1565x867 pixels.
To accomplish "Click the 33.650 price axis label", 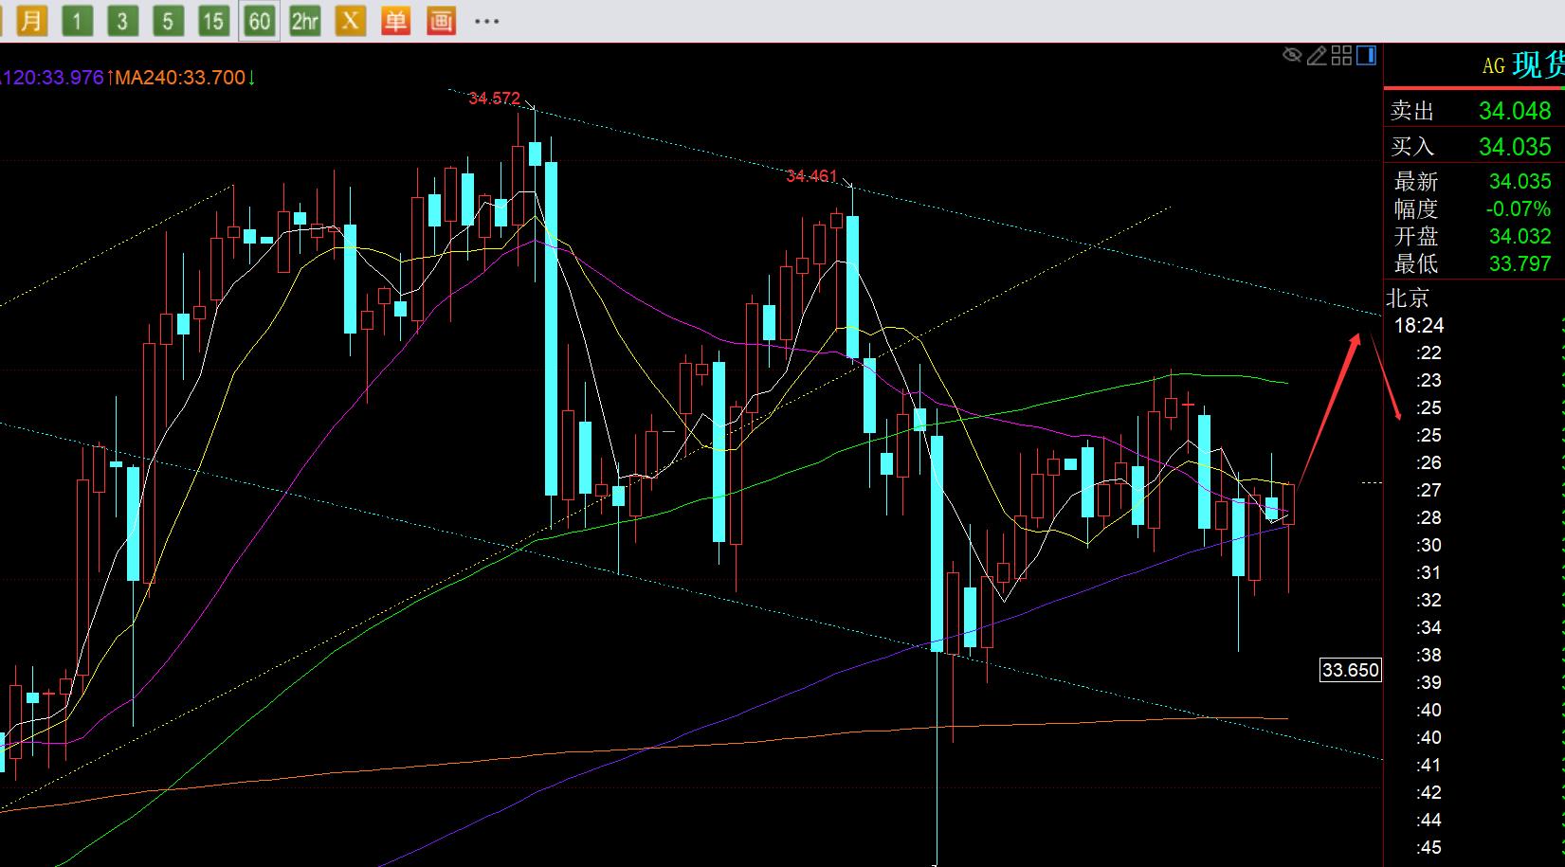I will (1350, 670).
